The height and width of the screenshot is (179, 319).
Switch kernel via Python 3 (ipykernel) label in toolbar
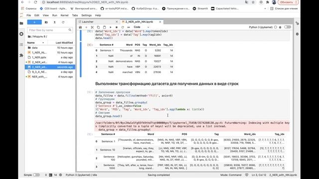coord(261,27)
